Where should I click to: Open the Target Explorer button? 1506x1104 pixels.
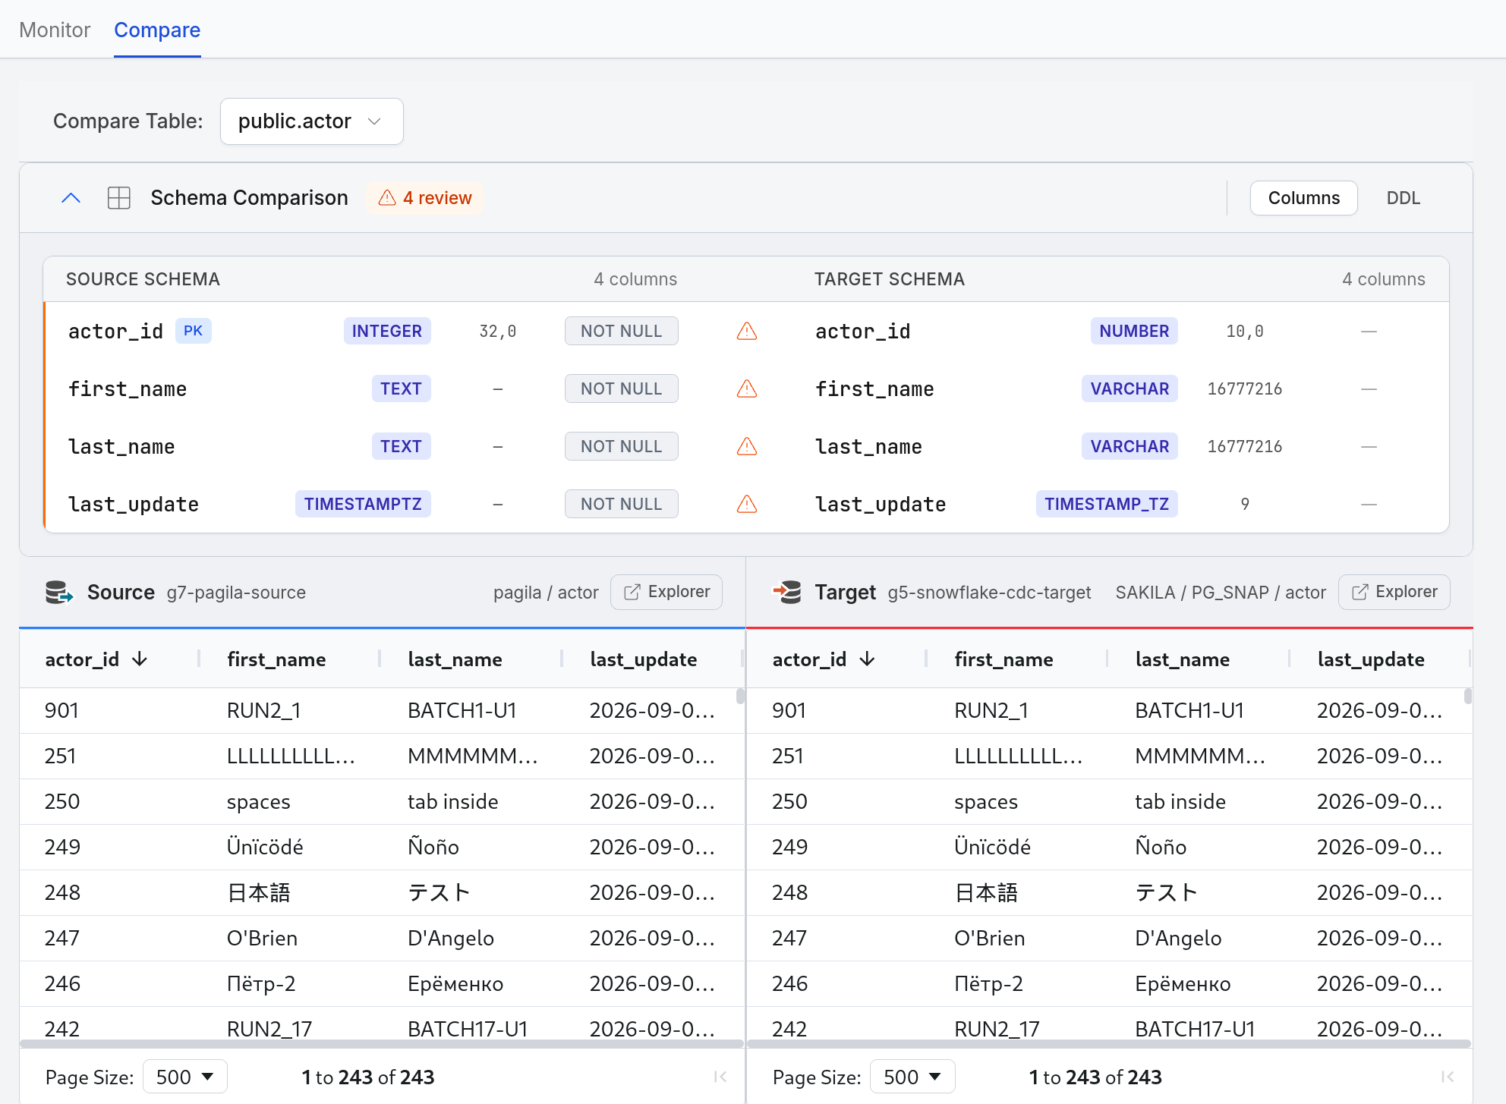tap(1394, 592)
